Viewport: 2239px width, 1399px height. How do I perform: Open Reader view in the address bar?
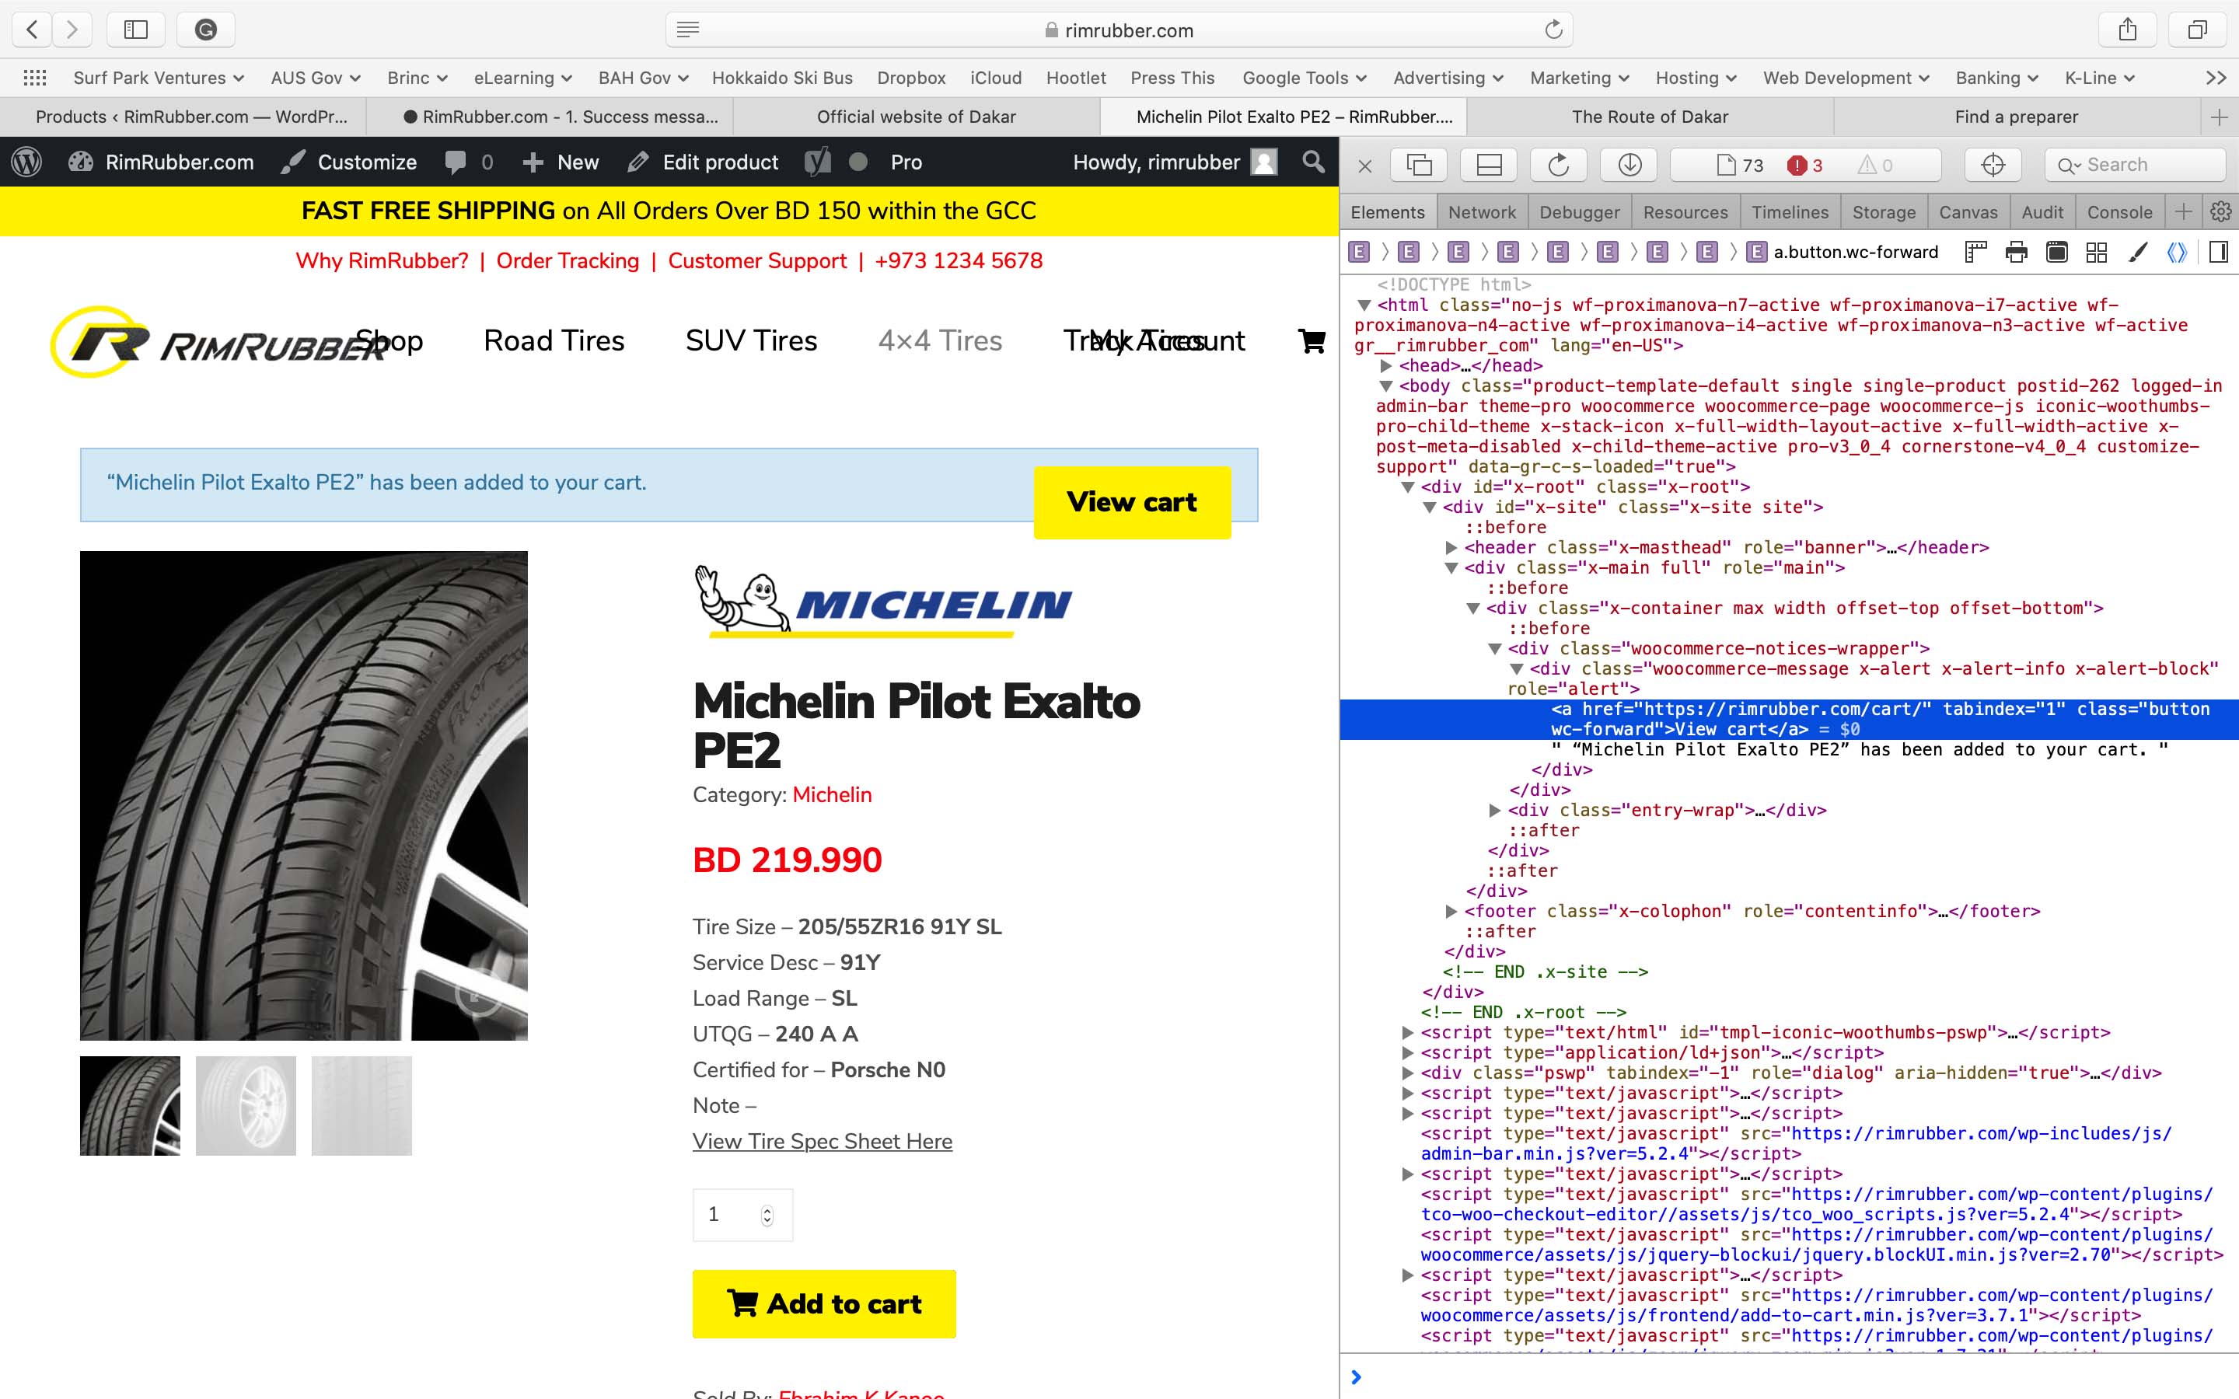point(687,30)
